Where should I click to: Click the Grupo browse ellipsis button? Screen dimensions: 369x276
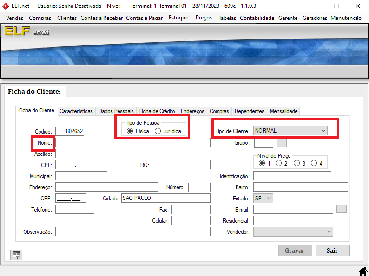point(282,143)
